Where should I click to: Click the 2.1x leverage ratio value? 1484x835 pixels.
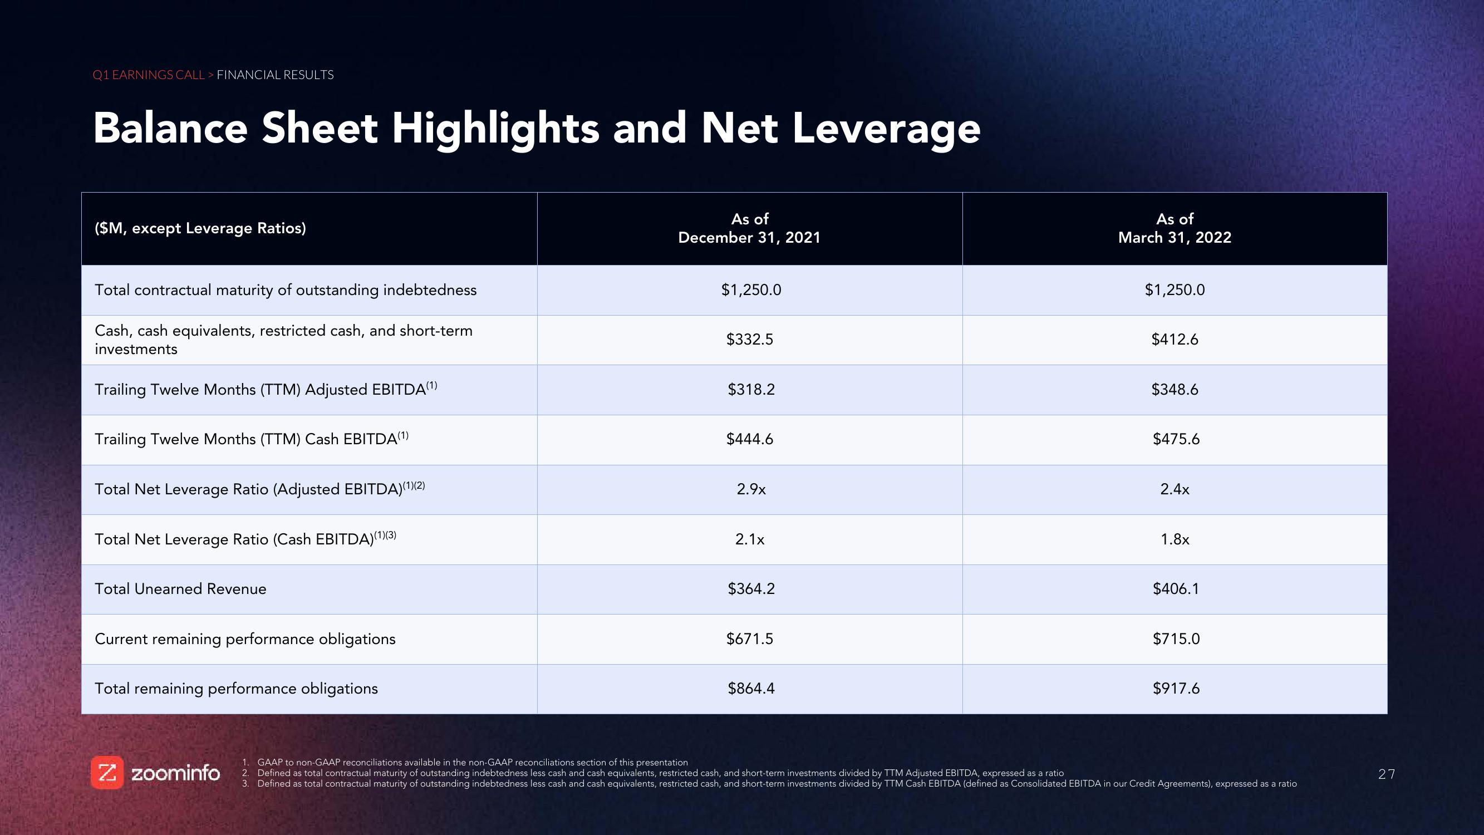pyautogui.click(x=749, y=539)
